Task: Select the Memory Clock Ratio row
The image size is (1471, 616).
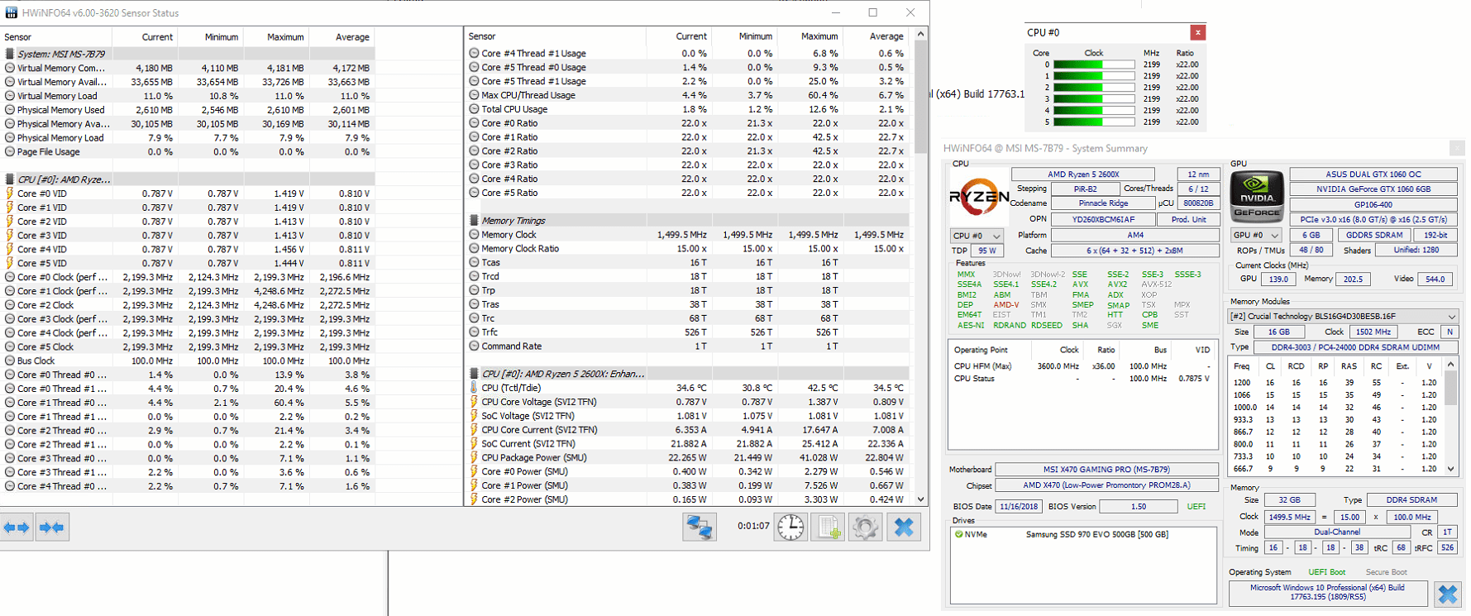Action: (688, 249)
